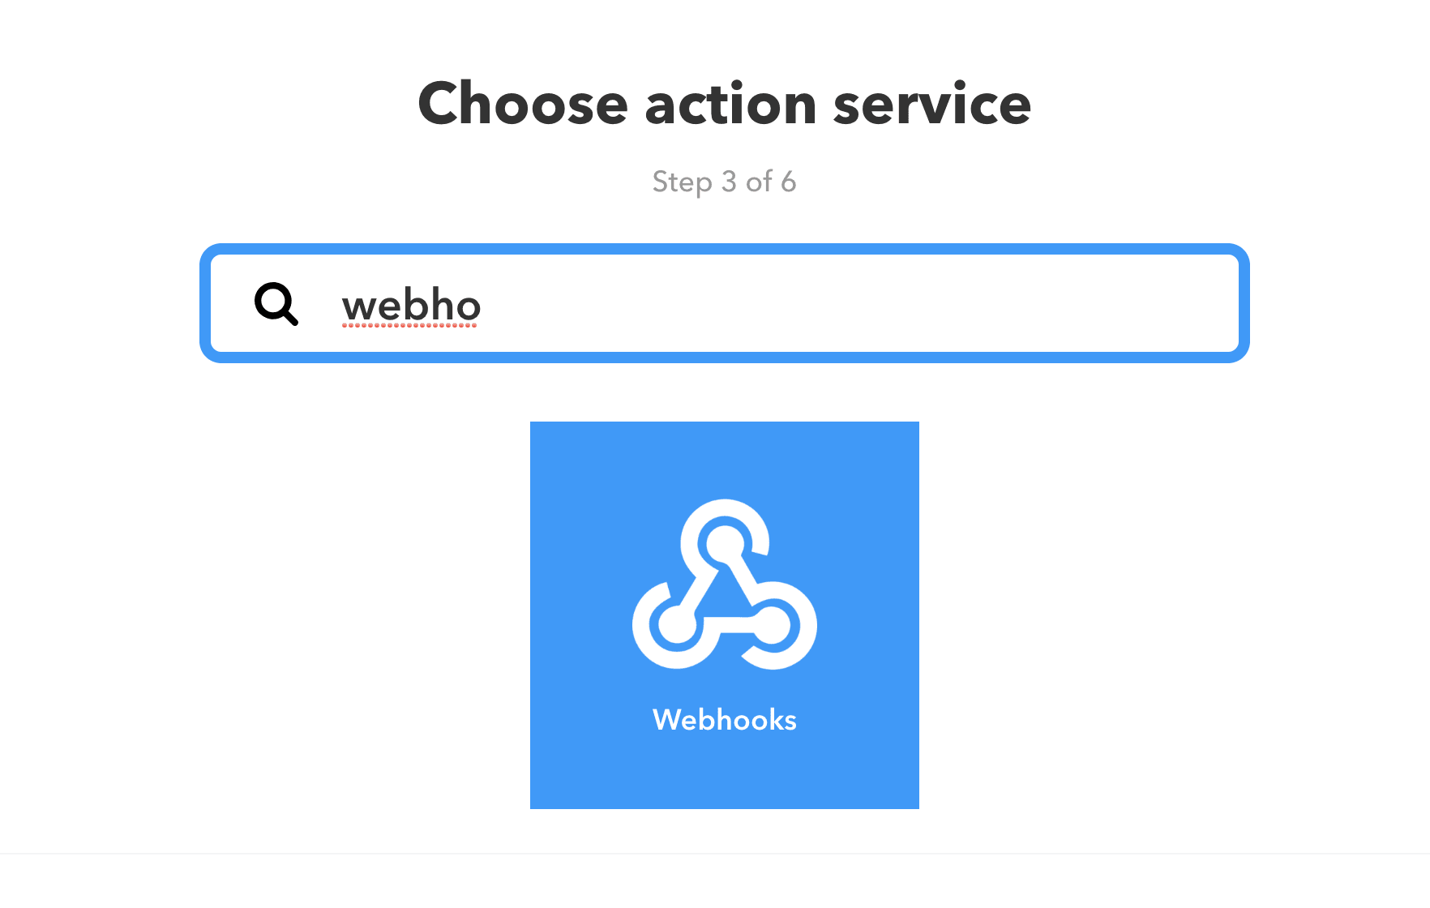Screen dimensions: 1430x908
Task: Click the word "action" in the heading
Action: 730,104
